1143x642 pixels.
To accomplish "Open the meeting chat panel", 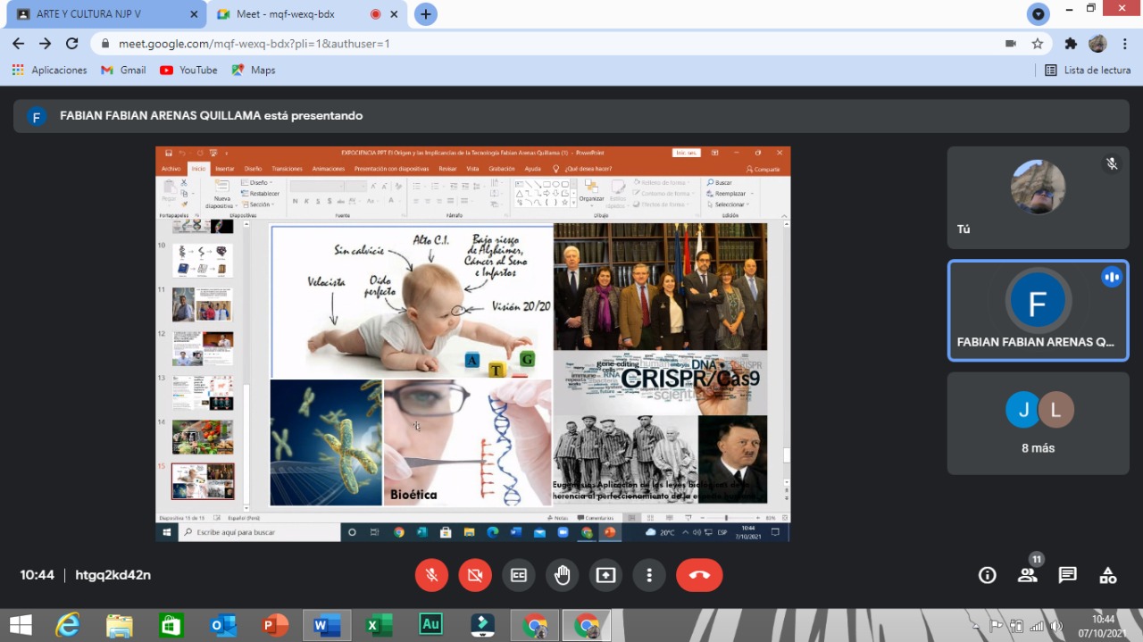I will coord(1067,575).
